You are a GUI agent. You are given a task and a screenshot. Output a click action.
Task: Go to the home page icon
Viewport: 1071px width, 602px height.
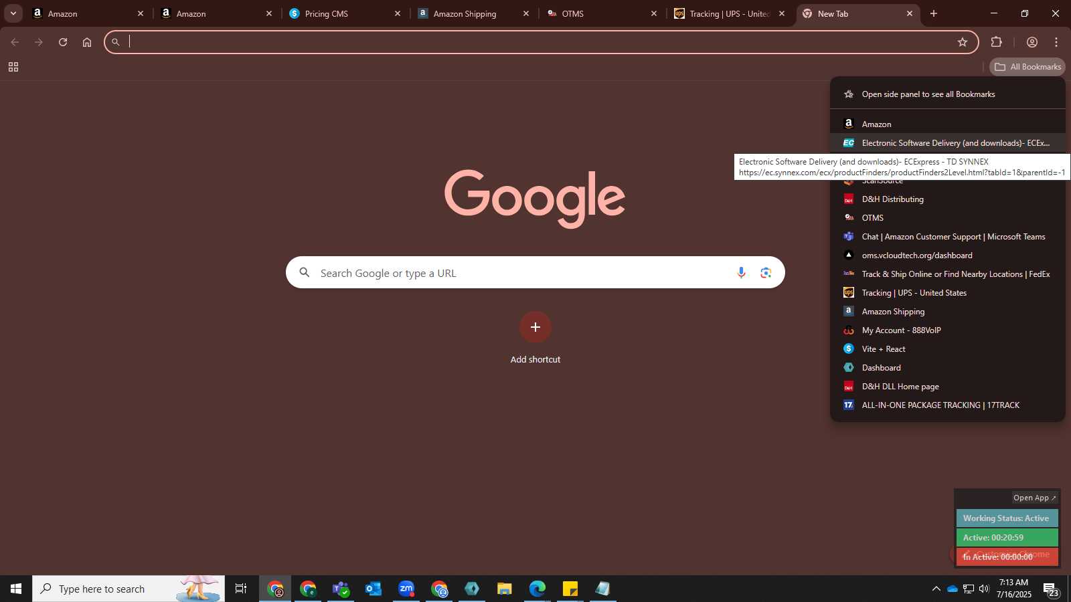(87, 42)
